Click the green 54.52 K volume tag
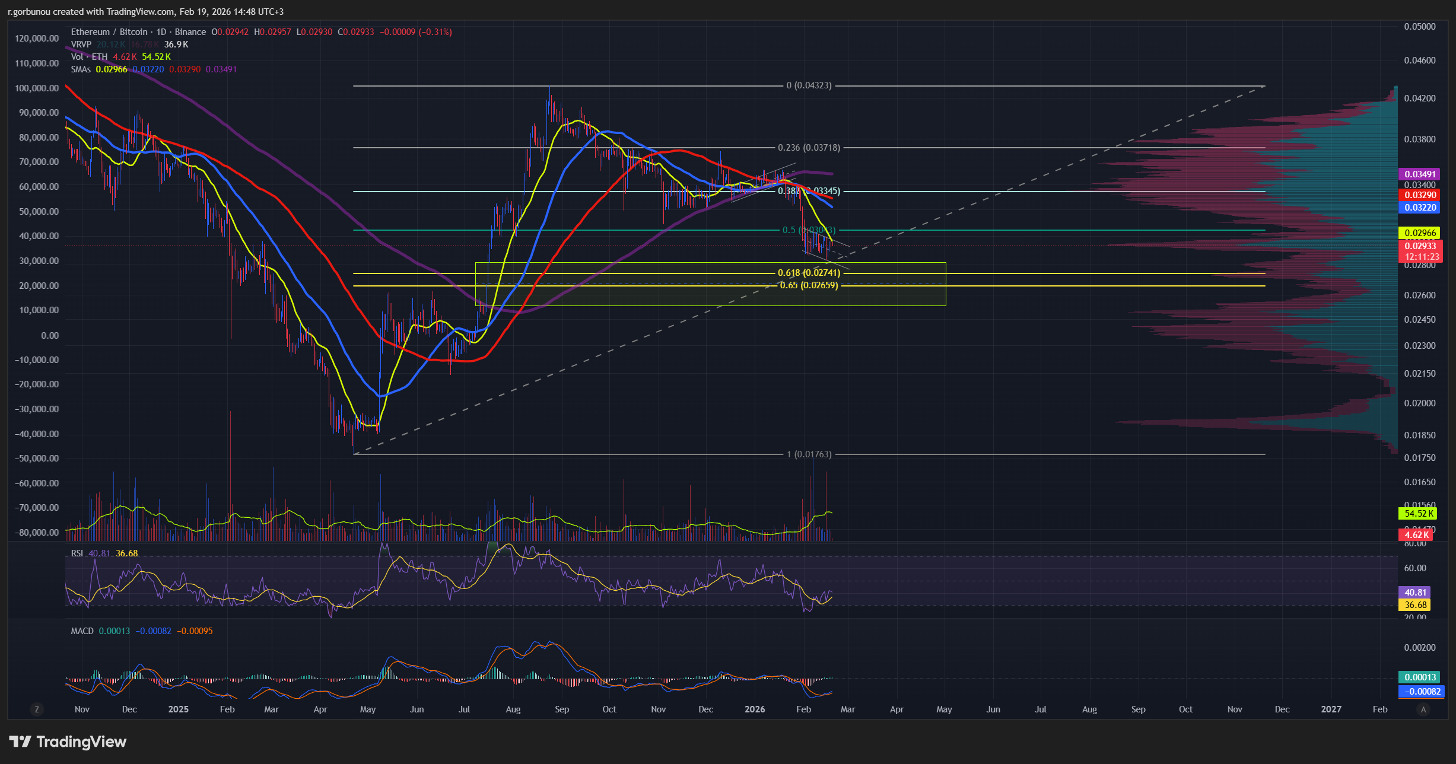 (x=1419, y=514)
